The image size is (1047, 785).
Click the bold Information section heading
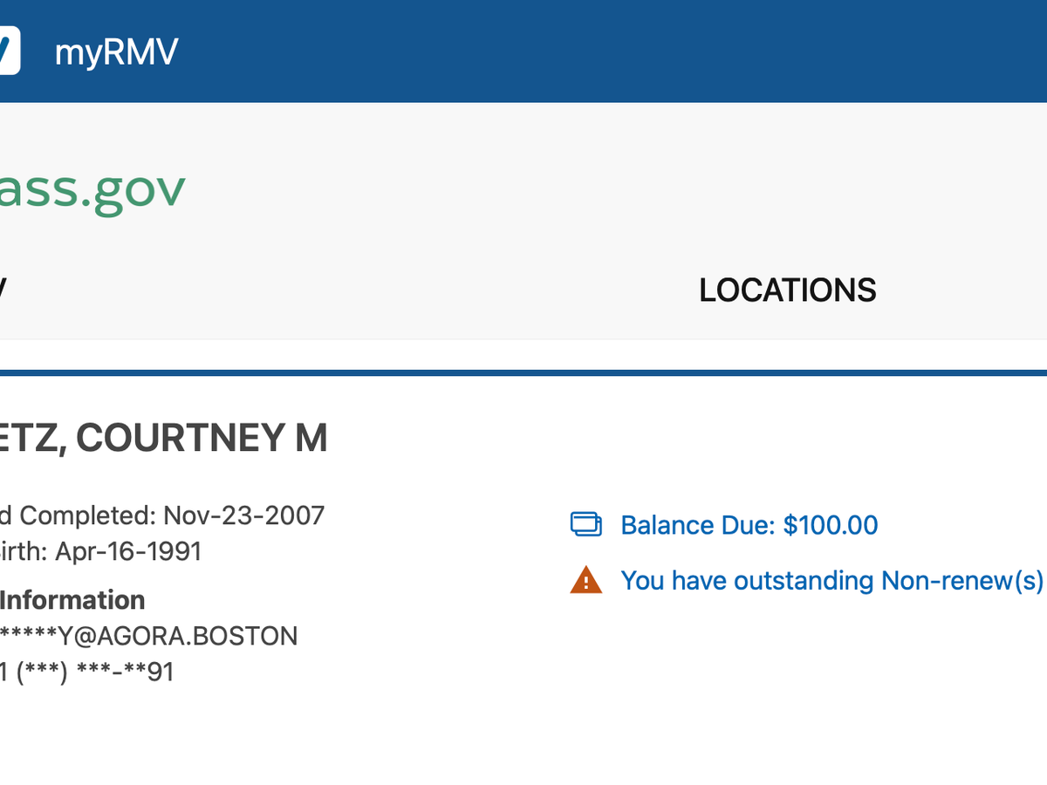click(72, 600)
